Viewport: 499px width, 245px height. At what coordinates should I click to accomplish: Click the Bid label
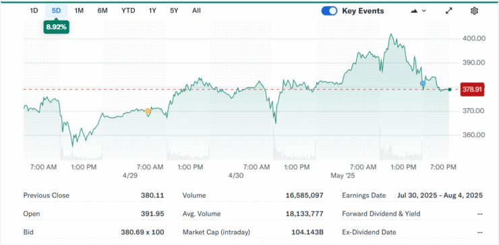coord(28,232)
